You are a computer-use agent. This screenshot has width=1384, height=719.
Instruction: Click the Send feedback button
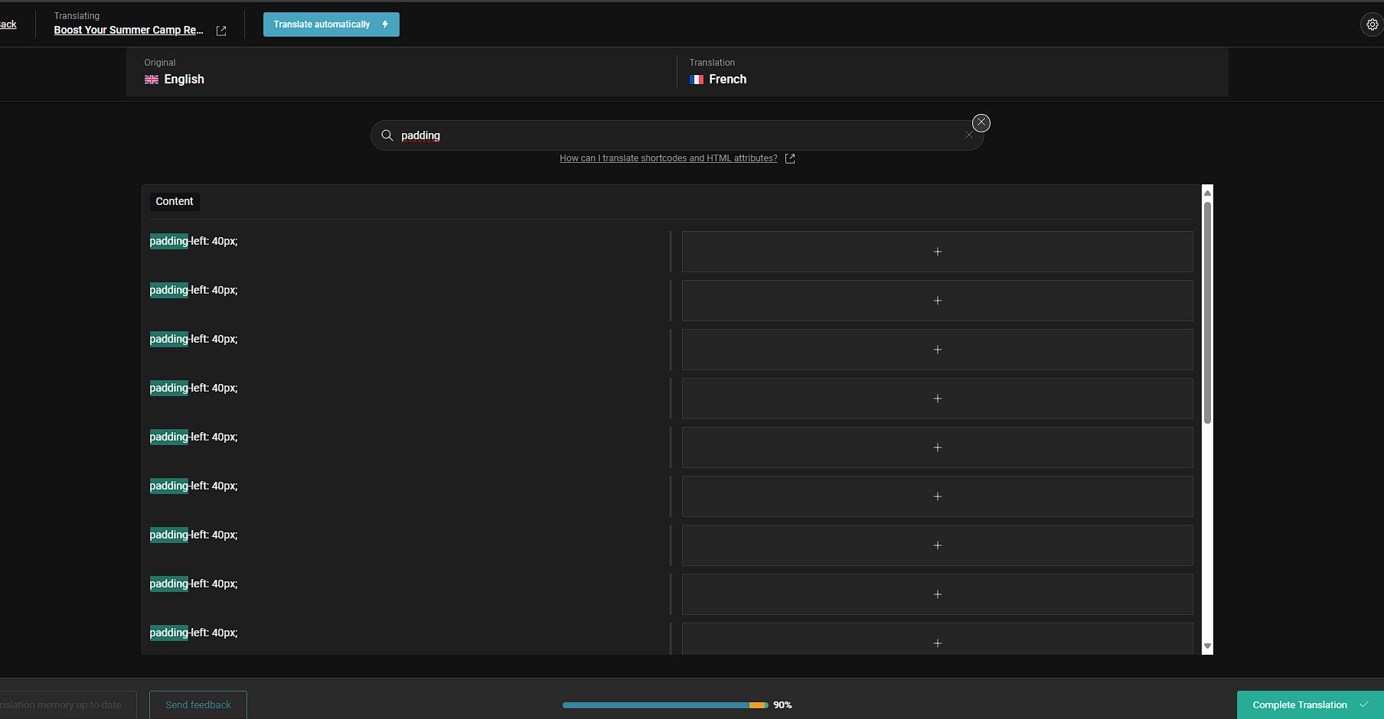tap(198, 704)
